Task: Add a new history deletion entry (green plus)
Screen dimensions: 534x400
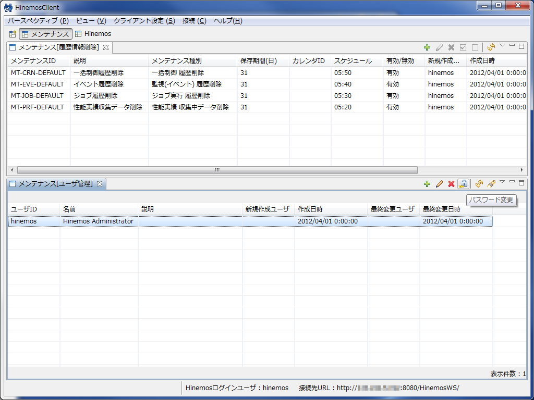Action: click(427, 47)
